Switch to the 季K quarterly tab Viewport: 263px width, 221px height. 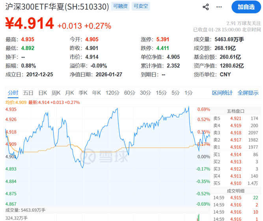(83, 93)
